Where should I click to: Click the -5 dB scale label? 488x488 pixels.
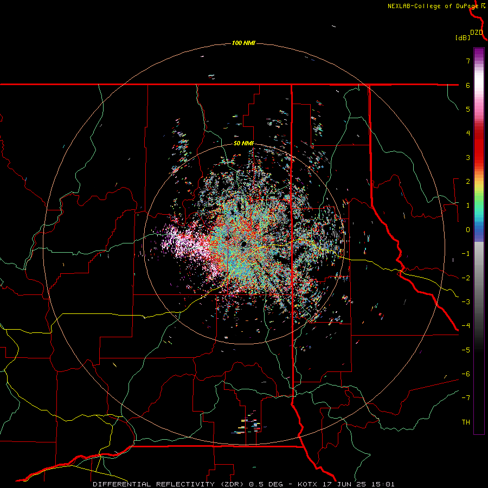tap(466, 350)
